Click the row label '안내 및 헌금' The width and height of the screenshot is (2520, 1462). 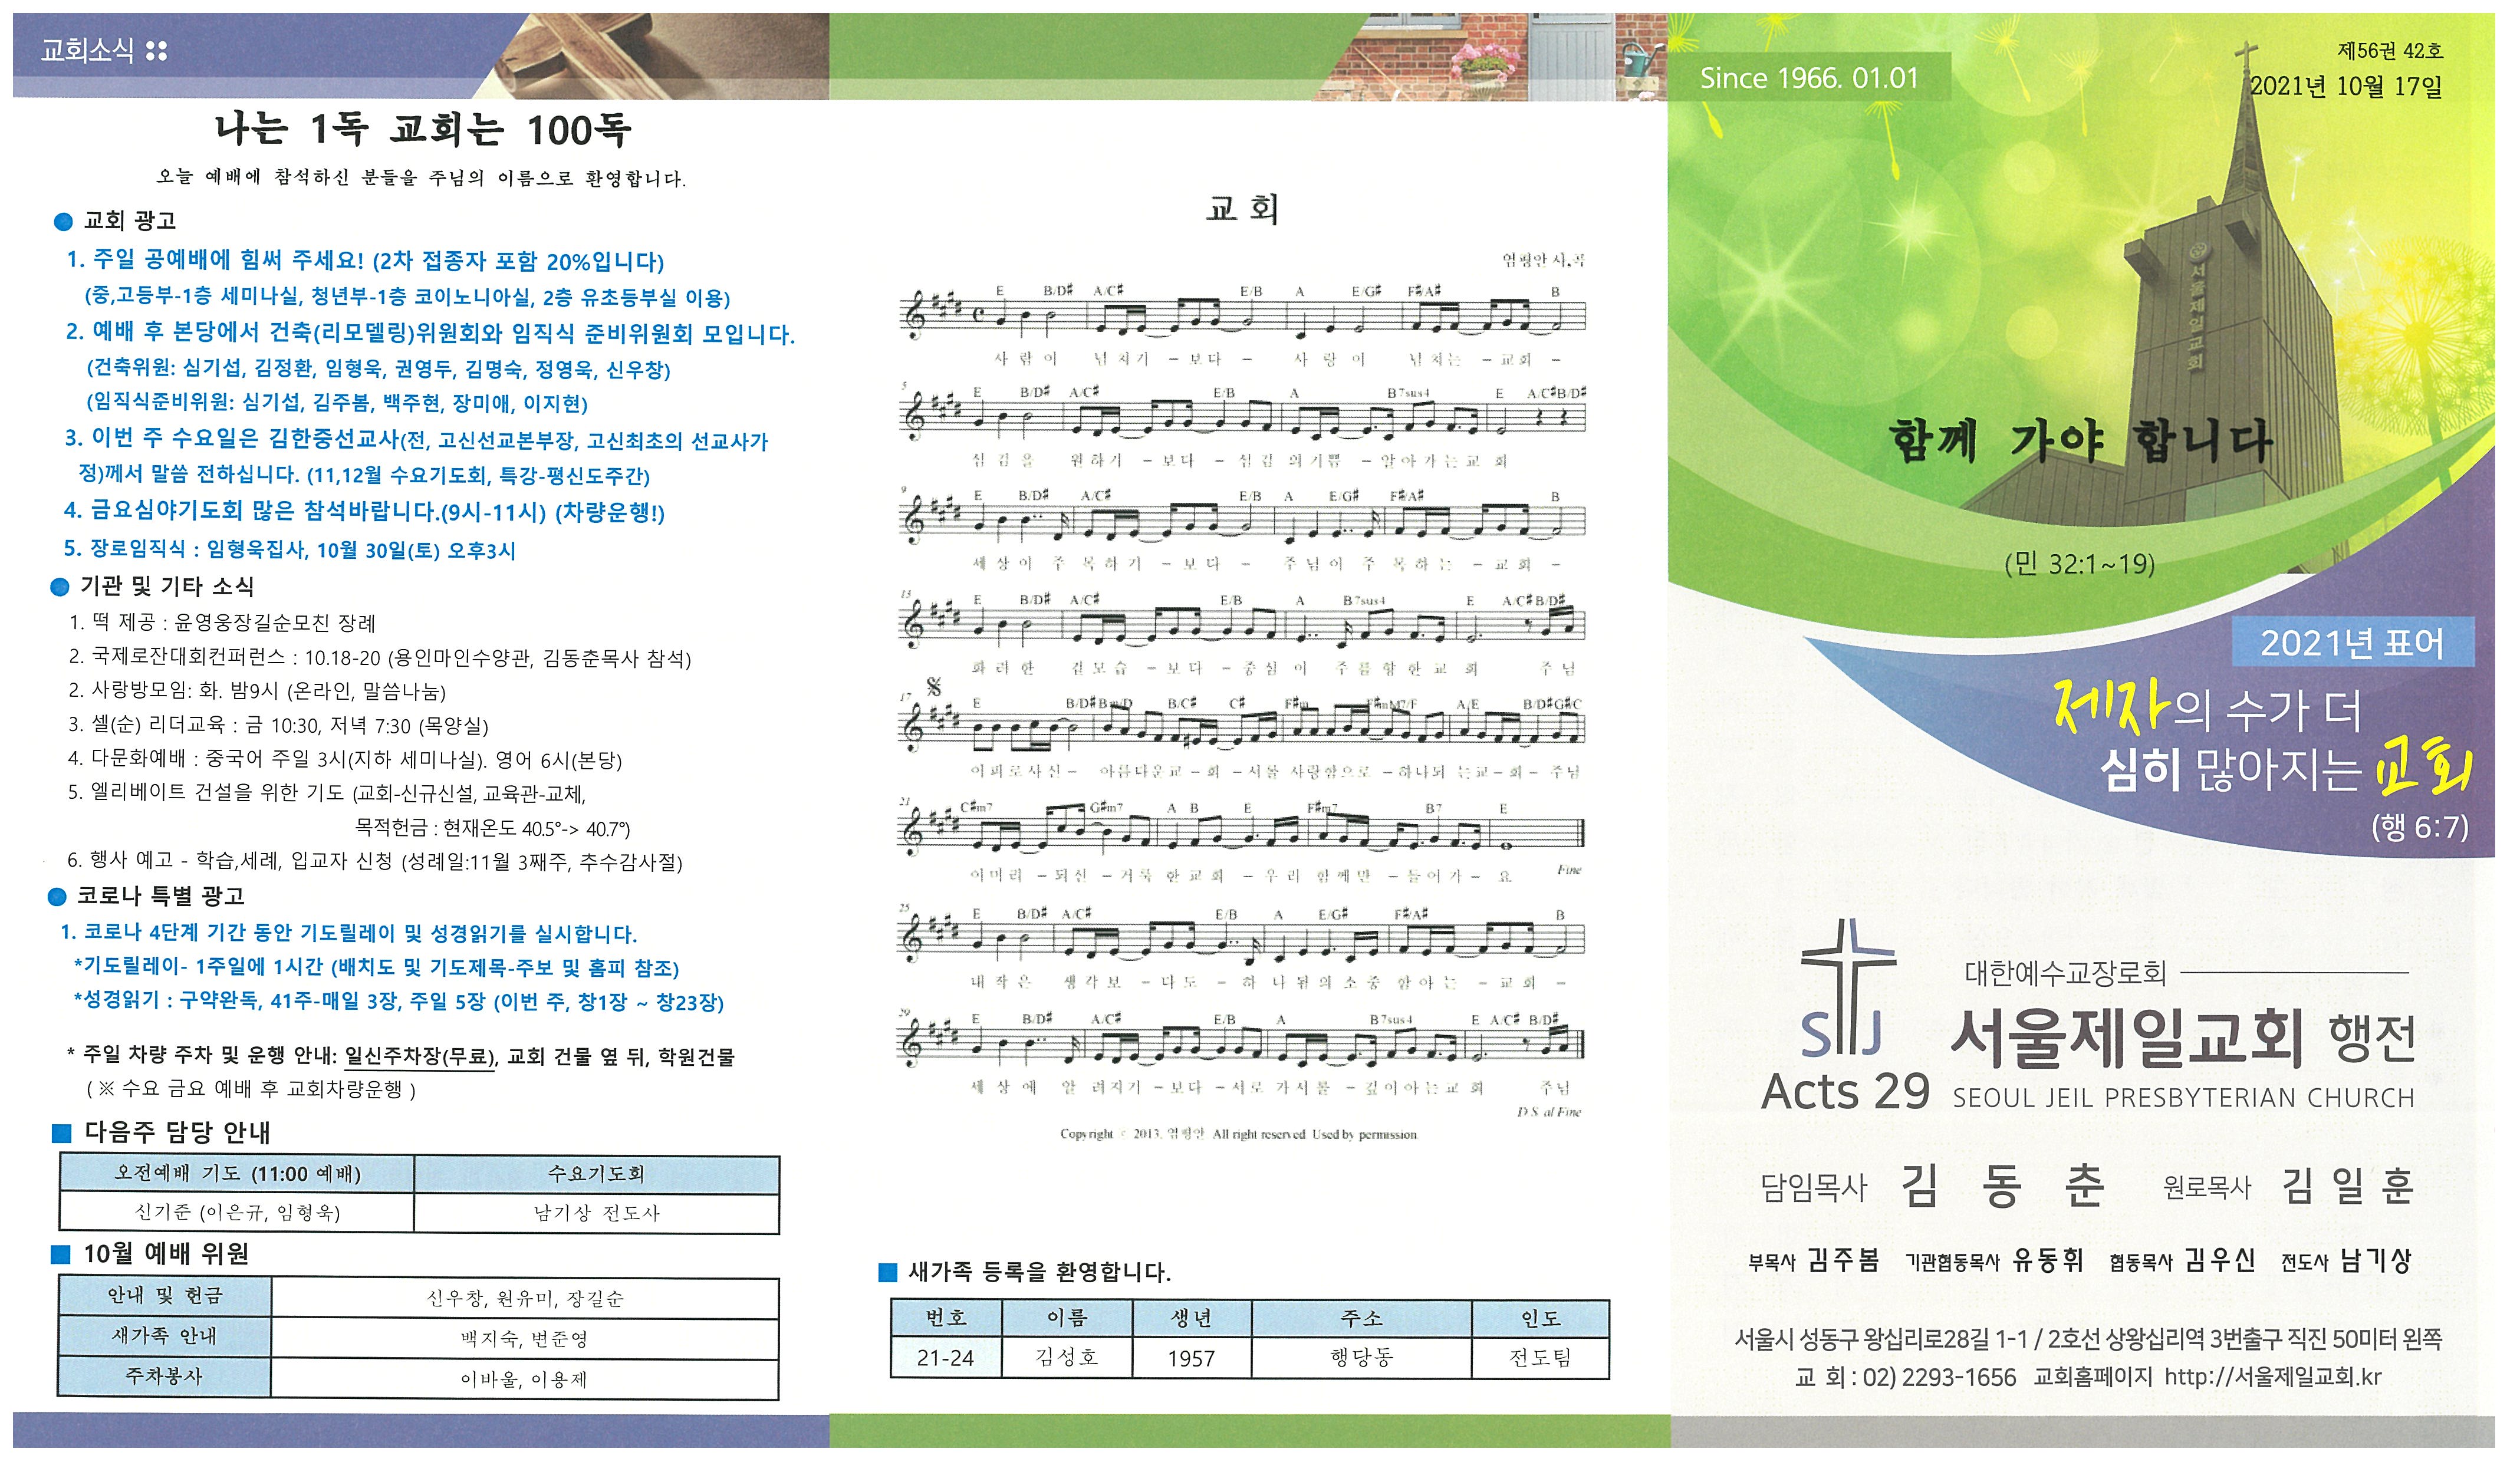click(165, 1297)
